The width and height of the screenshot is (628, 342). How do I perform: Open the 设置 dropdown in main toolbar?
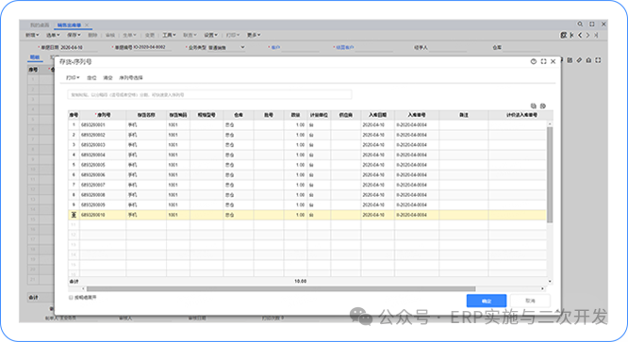point(210,35)
